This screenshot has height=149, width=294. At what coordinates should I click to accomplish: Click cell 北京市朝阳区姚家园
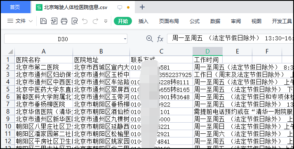[x=101, y=141]
